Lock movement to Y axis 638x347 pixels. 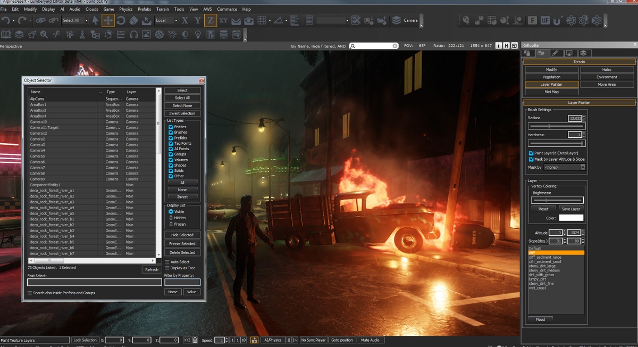click(x=198, y=20)
